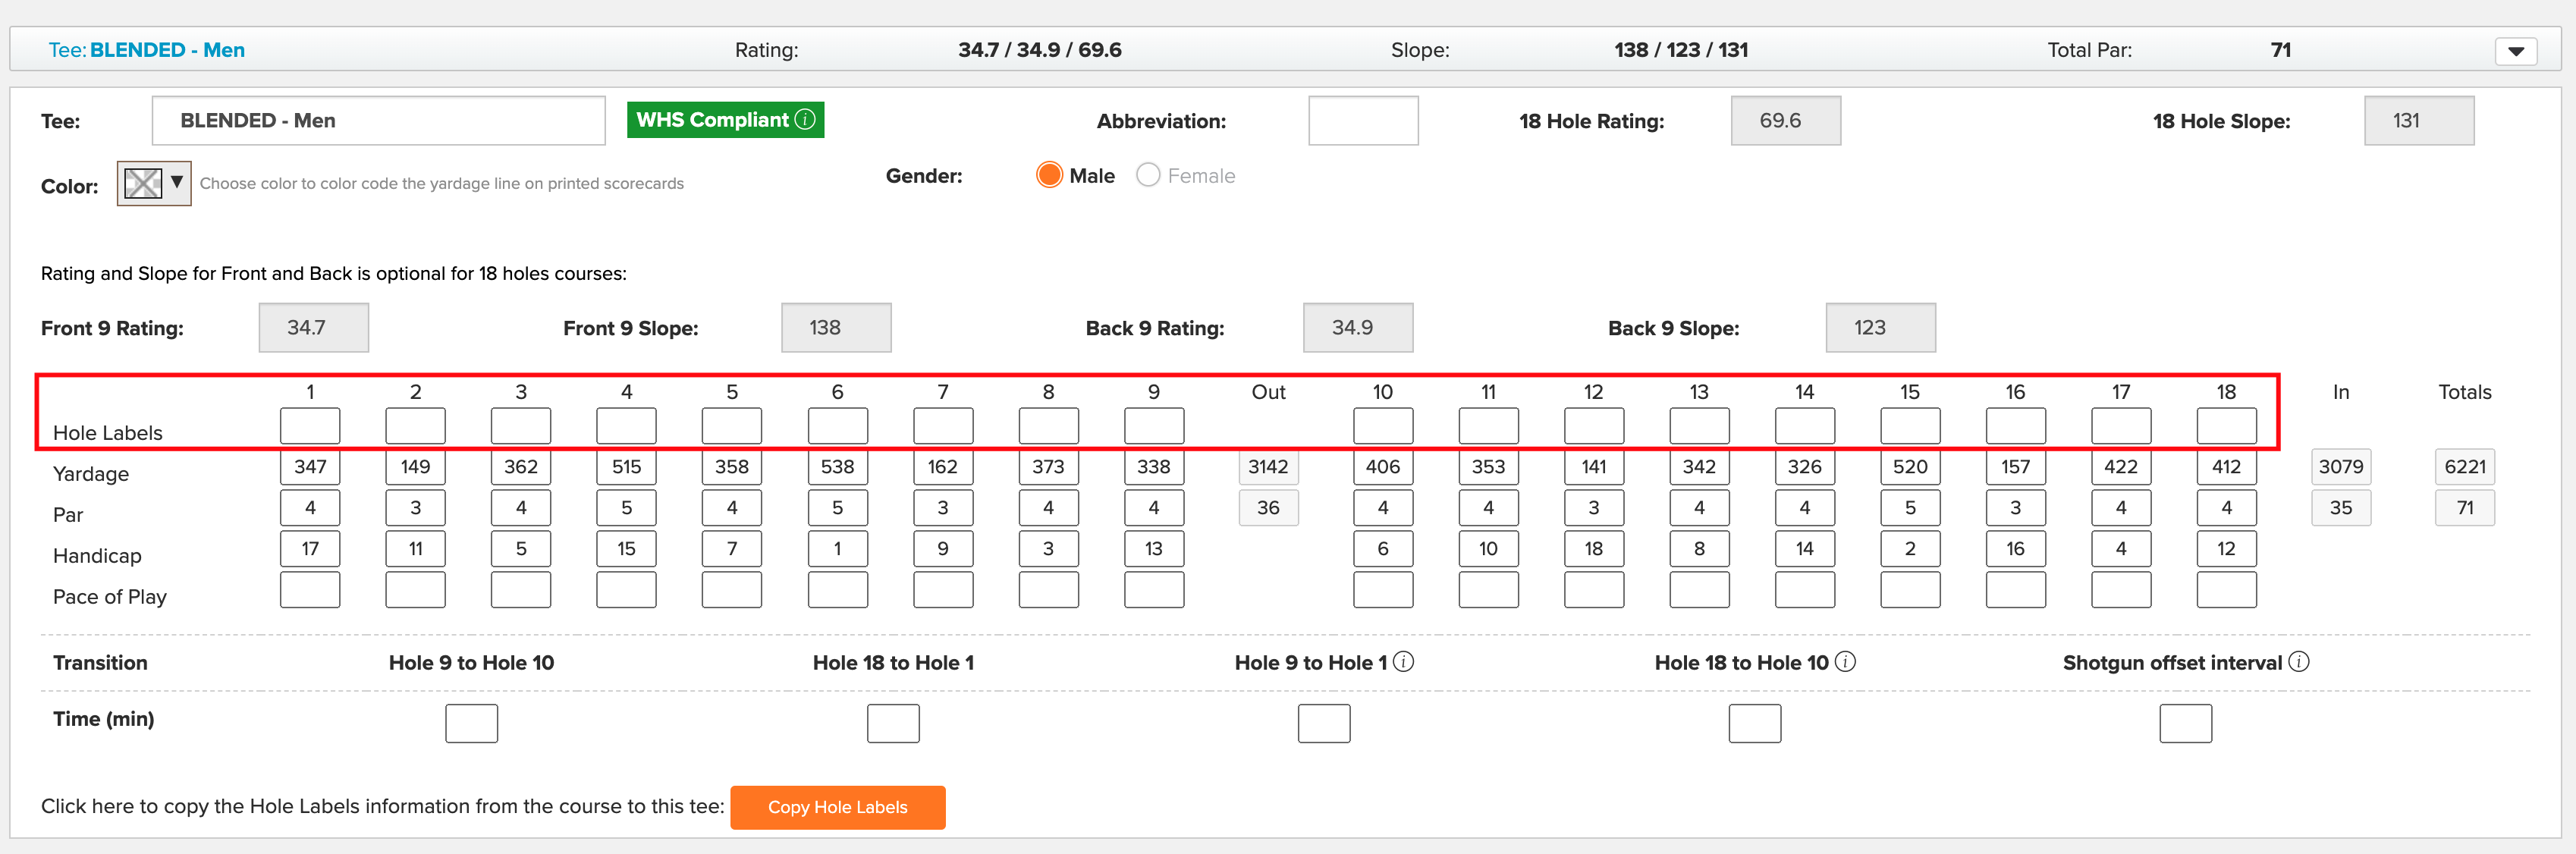Click hole 15 yardage field 520
Image resolution: width=2576 pixels, height=854 pixels.
(1911, 467)
